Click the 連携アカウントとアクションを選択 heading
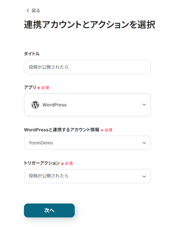This screenshot has width=174, height=227. (x=89, y=25)
